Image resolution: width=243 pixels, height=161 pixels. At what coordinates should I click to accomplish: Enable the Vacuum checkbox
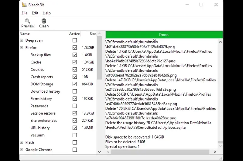click(x=75, y=135)
